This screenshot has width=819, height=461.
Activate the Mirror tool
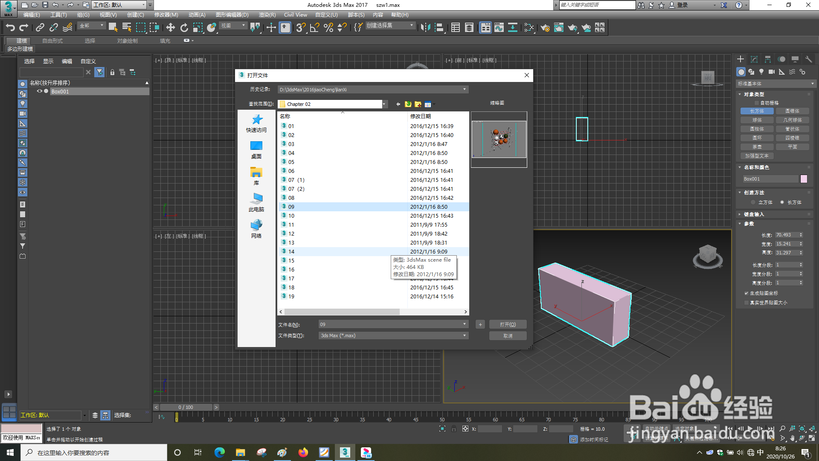(425, 28)
